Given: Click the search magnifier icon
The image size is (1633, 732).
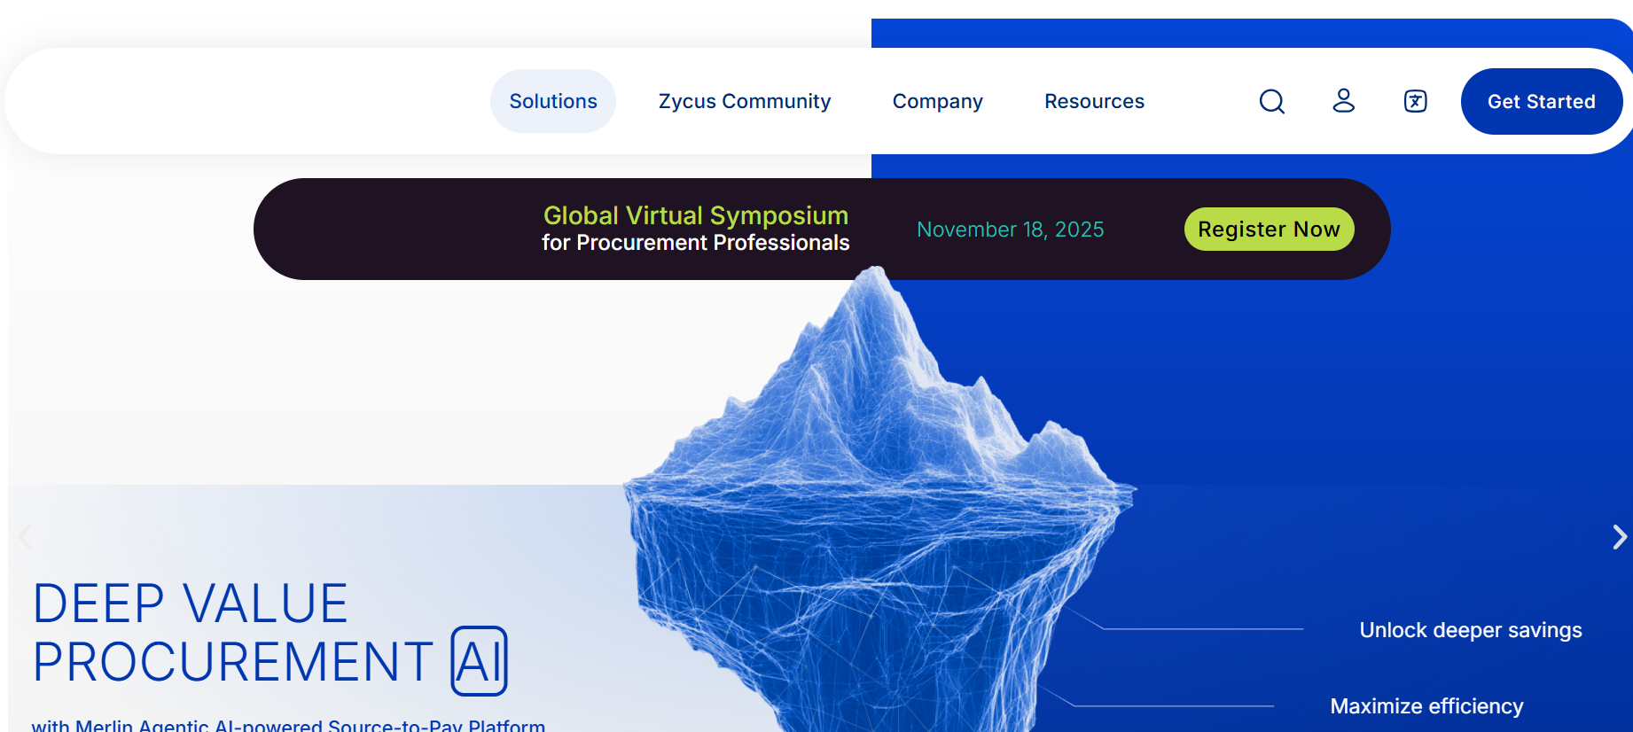Looking at the screenshot, I should 1271,102.
